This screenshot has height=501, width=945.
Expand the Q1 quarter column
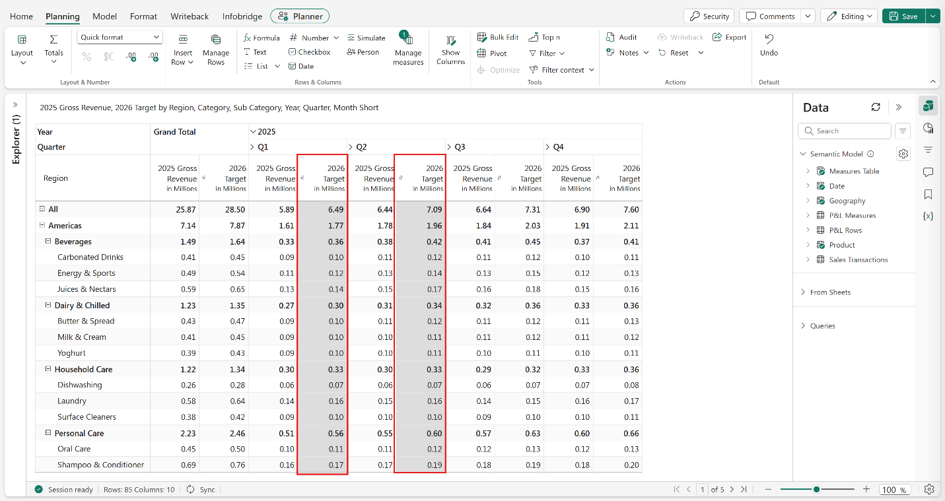coord(252,147)
